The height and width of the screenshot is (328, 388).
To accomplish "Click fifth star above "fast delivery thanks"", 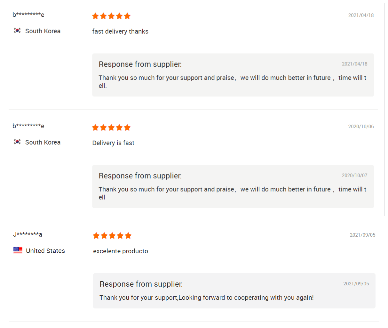I will tap(127, 16).
